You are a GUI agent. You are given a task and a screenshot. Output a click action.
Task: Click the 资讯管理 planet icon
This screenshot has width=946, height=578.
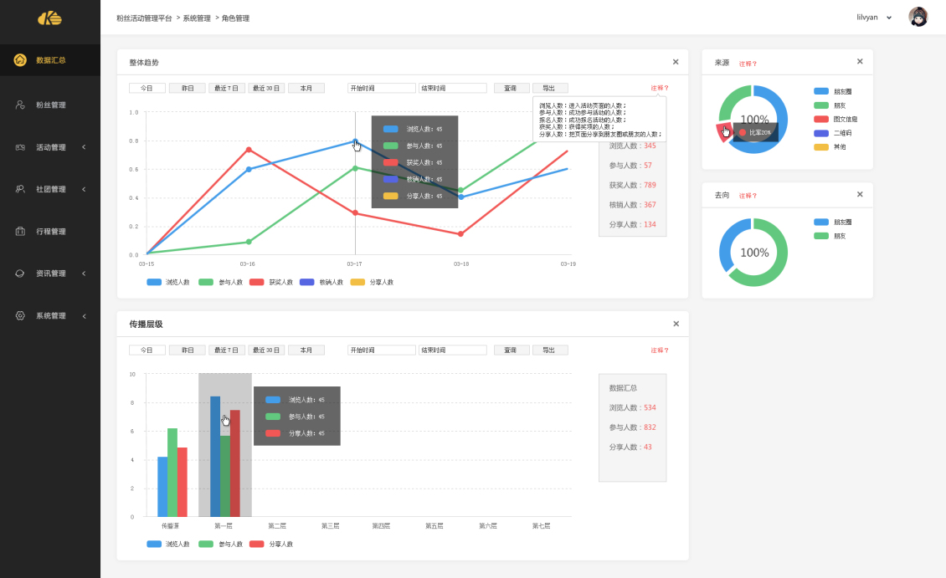coord(20,274)
